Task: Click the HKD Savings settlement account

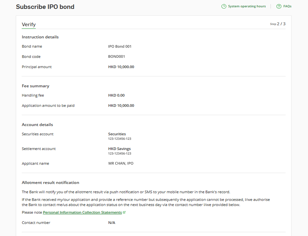Action: pos(119,149)
